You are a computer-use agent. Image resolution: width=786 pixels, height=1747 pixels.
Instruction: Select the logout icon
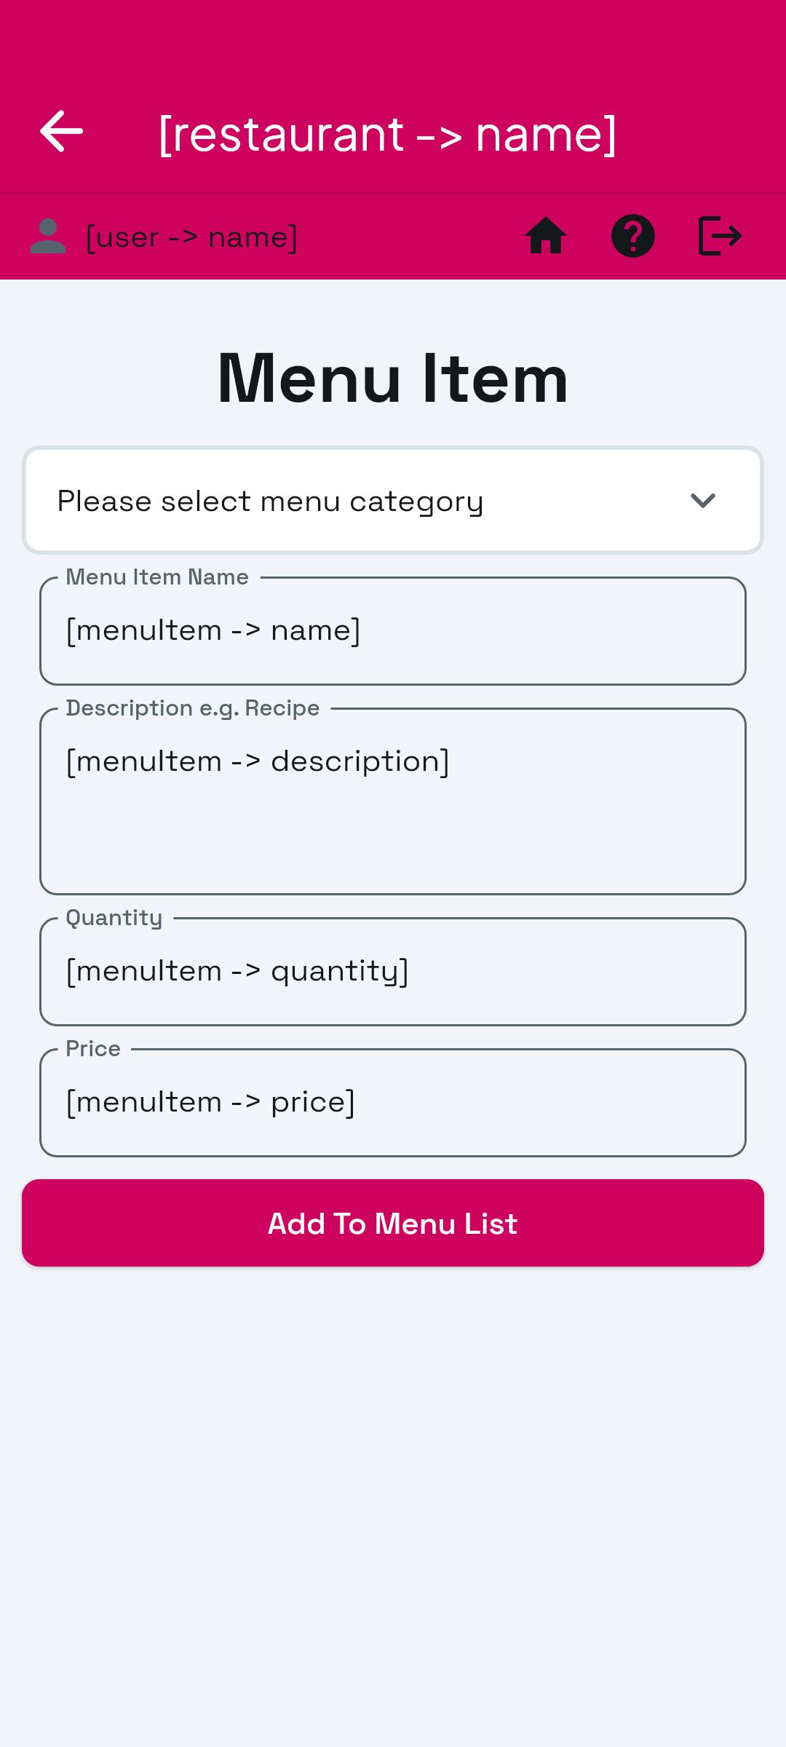click(x=720, y=236)
